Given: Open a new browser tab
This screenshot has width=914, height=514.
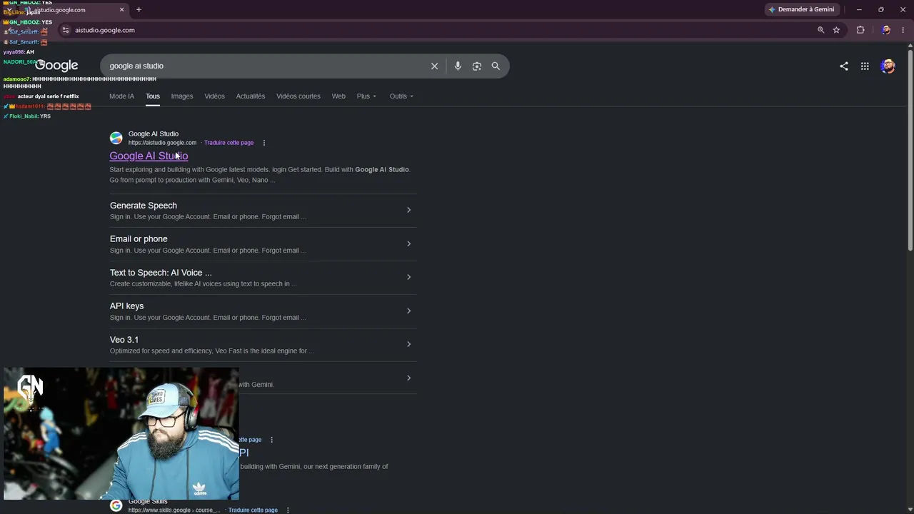Looking at the screenshot, I should point(139,9).
